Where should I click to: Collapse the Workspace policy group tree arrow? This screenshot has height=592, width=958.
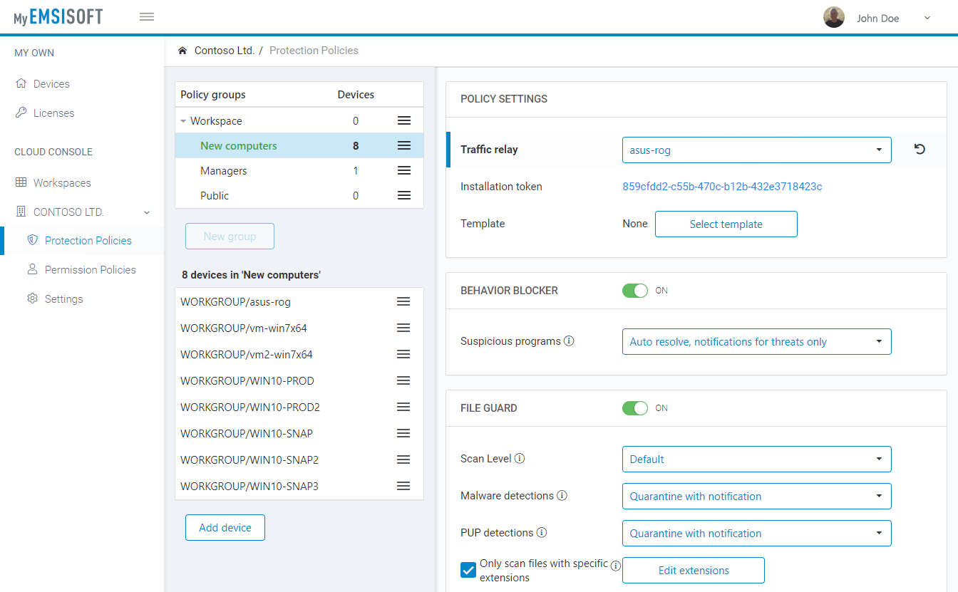pos(184,121)
